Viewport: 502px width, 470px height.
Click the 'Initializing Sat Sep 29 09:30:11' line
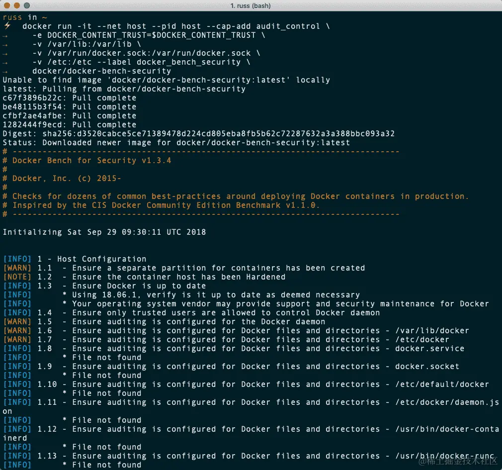tap(104, 232)
